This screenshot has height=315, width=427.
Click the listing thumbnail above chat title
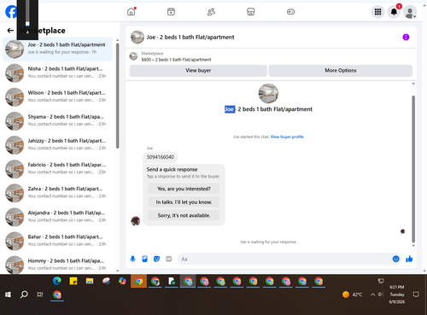268,93
